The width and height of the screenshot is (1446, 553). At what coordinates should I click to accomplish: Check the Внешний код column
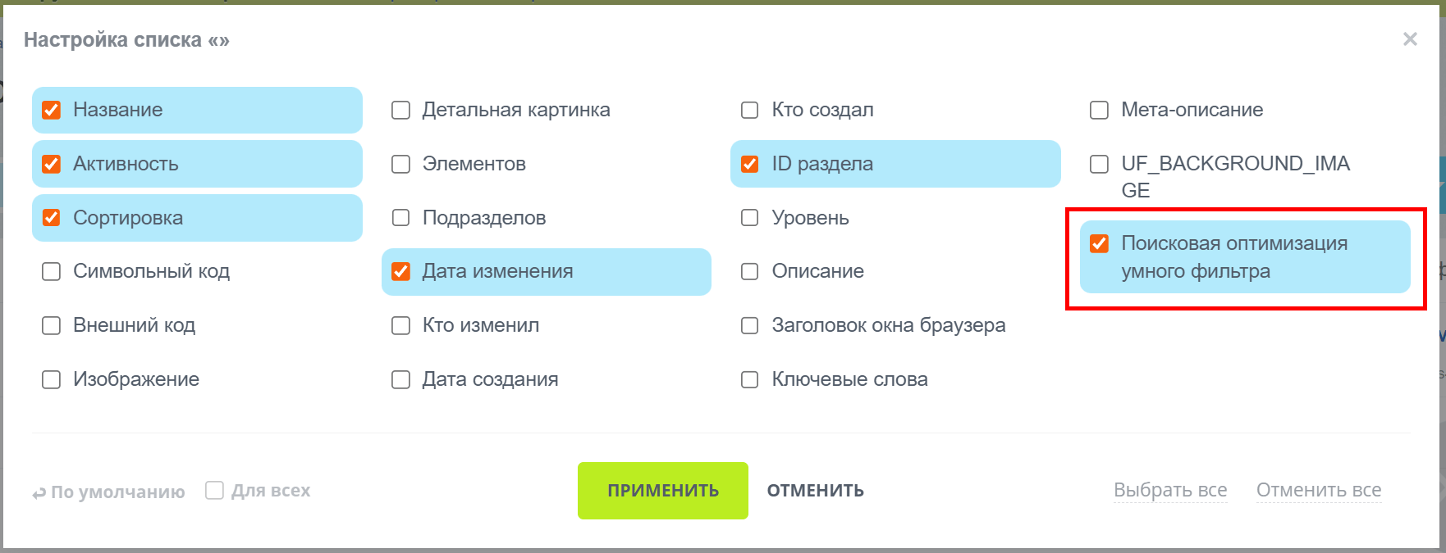52,325
